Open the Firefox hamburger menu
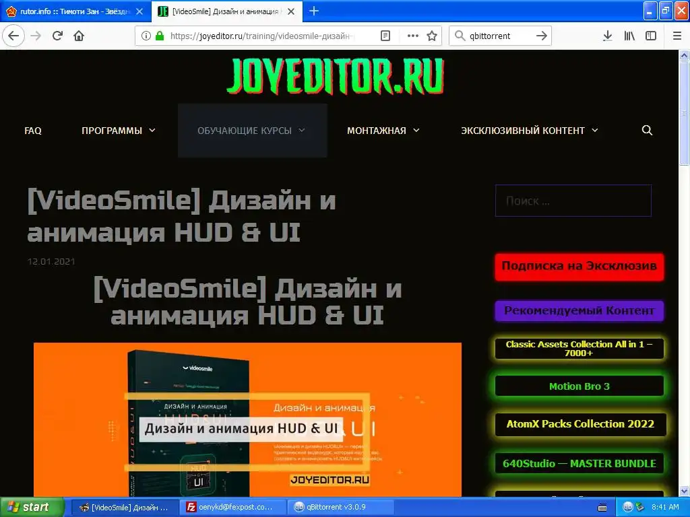The image size is (690, 517). tap(677, 36)
